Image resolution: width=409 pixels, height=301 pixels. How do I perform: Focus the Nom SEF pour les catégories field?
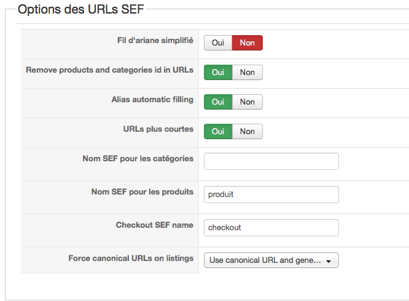(x=271, y=161)
